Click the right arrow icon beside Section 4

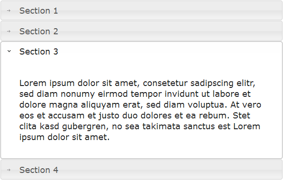[x=8, y=170]
